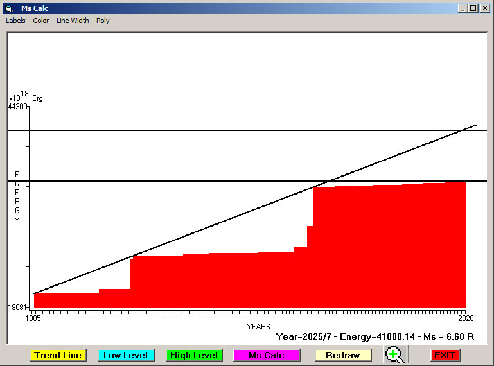Viewport: 494px width, 366px height.
Task: Hit the Redraw button
Action: click(x=342, y=355)
